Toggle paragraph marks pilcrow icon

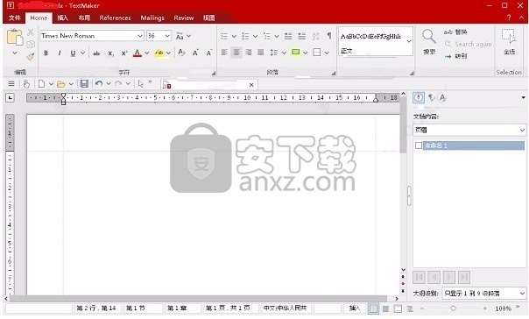point(329,35)
